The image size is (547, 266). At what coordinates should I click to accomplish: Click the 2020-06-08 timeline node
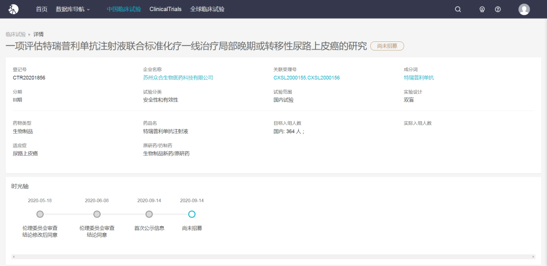coord(97,214)
